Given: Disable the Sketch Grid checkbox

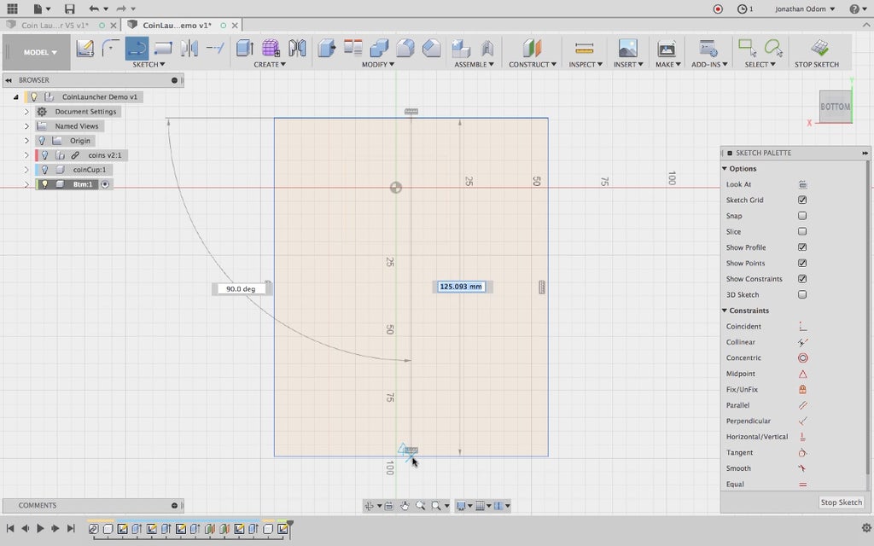Looking at the screenshot, I should (802, 200).
